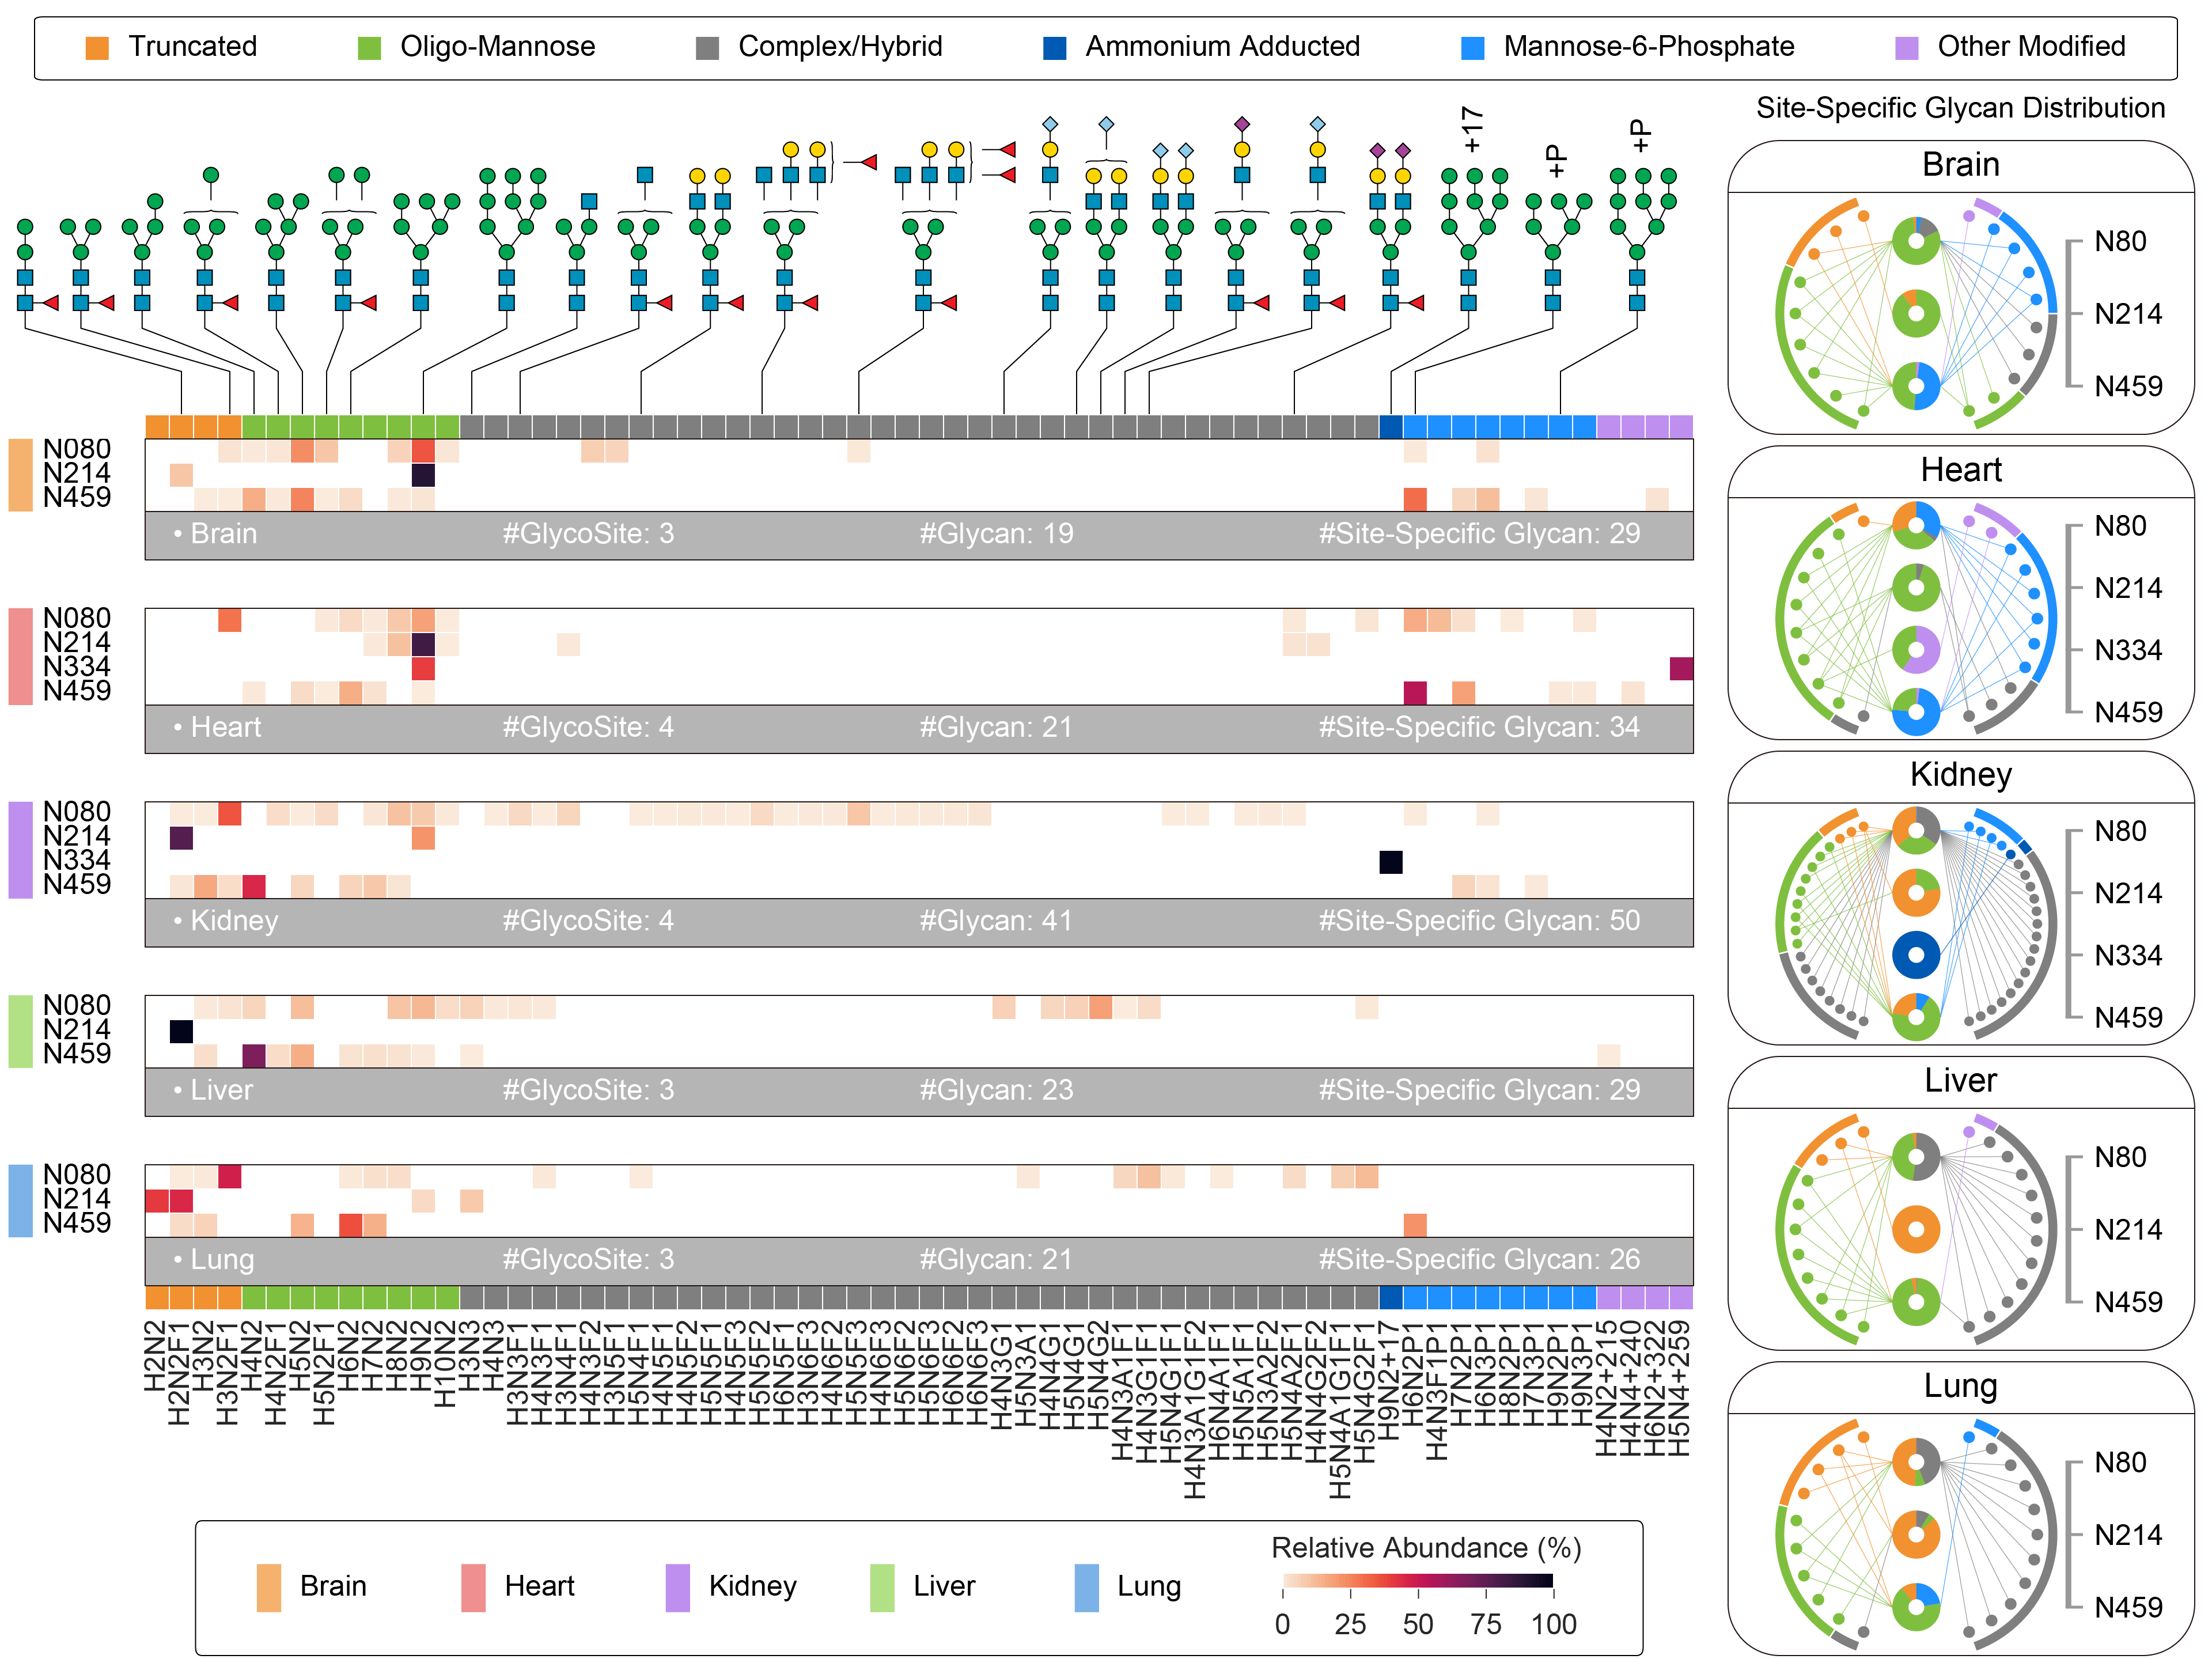Click the Kidney tissue legend square
Image resolution: width=2212 pixels, height=1659 pixels.
pyautogui.click(x=677, y=1587)
